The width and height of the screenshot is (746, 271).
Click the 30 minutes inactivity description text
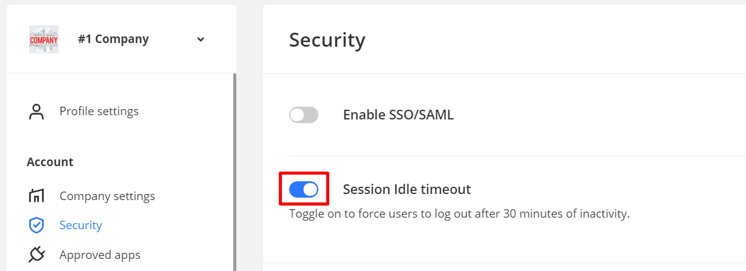pyautogui.click(x=459, y=213)
